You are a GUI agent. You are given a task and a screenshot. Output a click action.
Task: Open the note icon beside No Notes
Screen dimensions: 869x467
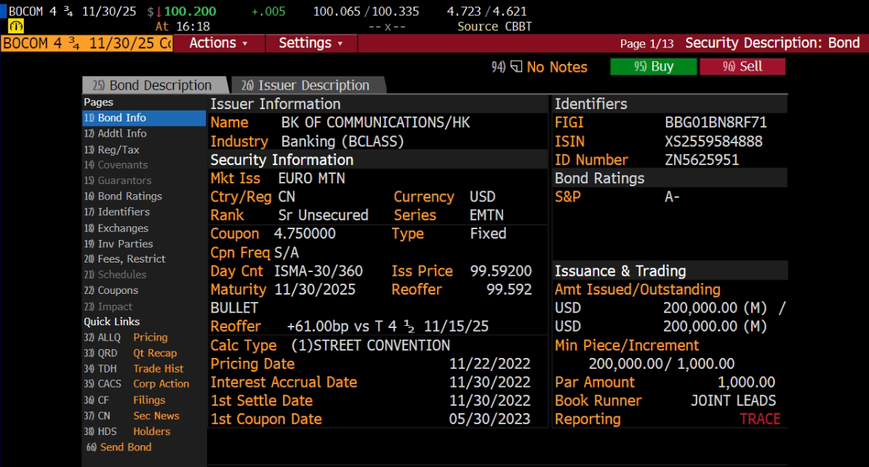point(516,67)
